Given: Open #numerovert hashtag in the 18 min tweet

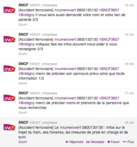Looking at the screenshot, I should tap(70, 127).
